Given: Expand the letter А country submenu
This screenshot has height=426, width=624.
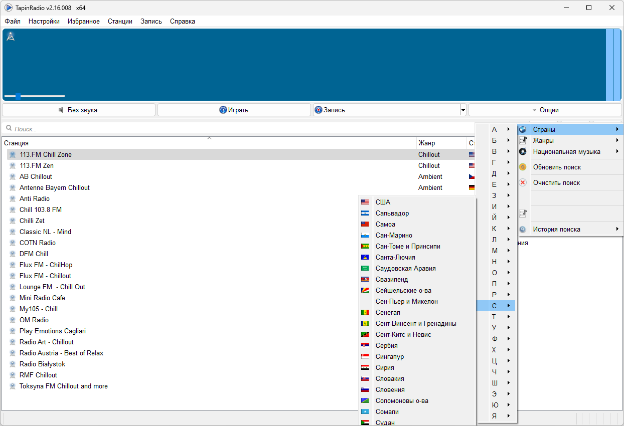Looking at the screenshot, I should 496,129.
